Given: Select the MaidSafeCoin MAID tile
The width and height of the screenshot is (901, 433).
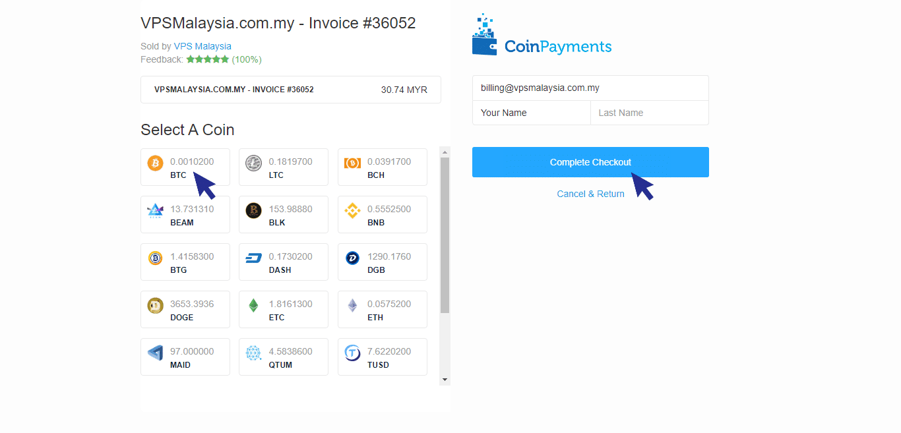Looking at the screenshot, I should pyautogui.click(x=155, y=353).
